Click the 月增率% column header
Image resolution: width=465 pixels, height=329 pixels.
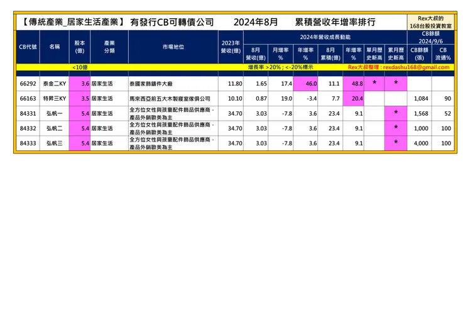[x=280, y=53]
